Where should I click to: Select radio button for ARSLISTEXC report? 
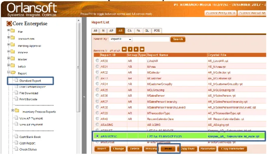tap(97, 136)
